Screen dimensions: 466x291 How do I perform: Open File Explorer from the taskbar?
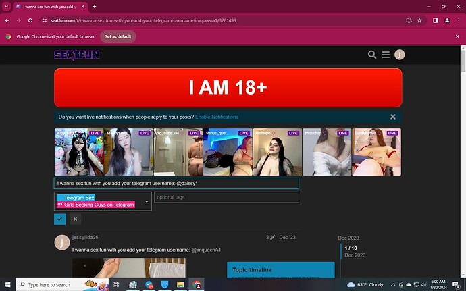tap(180, 284)
